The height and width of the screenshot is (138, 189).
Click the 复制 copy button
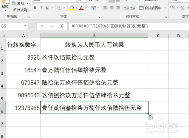click(18, 3)
